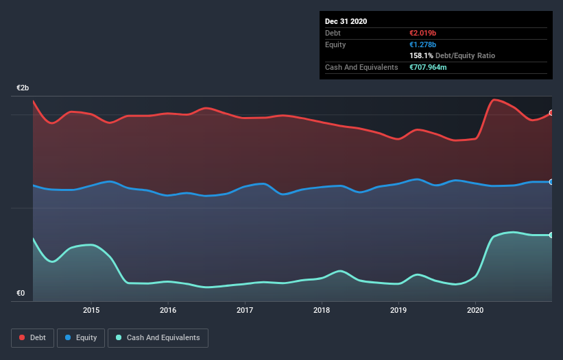Image resolution: width=563 pixels, height=360 pixels.
Task: Click the 2018 x-axis label
Action: [x=322, y=310]
